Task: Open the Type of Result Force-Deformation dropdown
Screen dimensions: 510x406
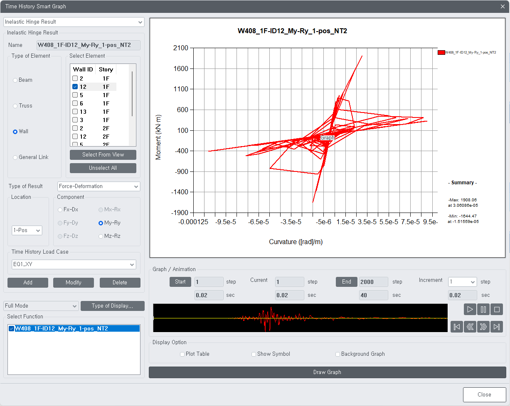Action: (99, 186)
